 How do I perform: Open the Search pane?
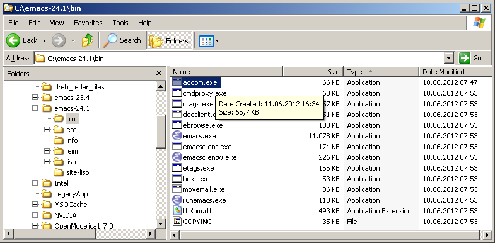(122, 40)
